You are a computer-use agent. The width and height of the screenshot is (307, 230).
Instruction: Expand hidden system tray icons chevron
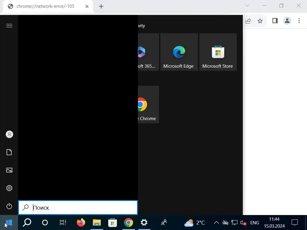[216, 223]
